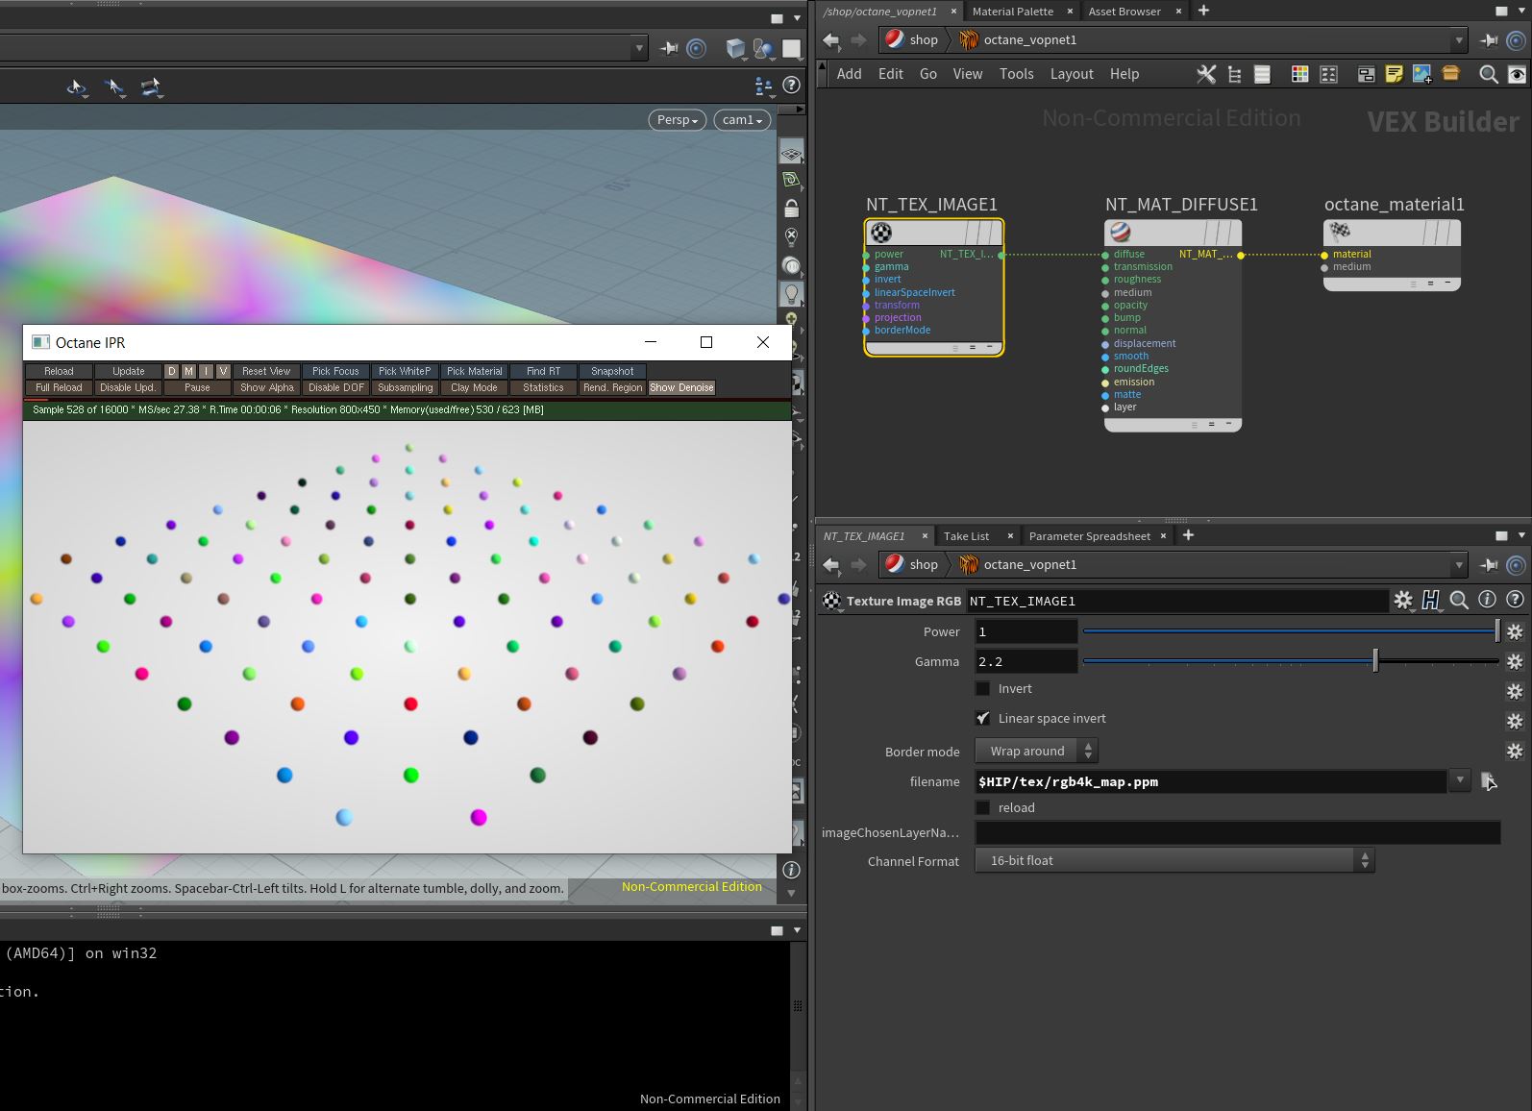Viewport: 1532px width, 1111px height.
Task: Open the Border mode dropdown
Action: 1036,751
